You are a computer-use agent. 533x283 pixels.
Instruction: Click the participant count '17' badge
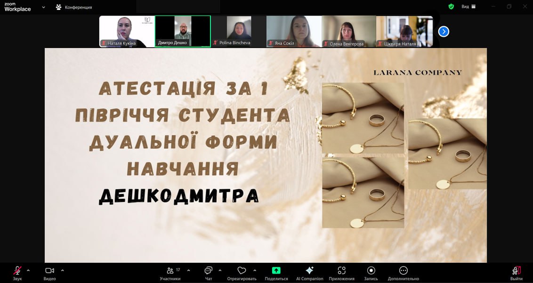point(178,270)
